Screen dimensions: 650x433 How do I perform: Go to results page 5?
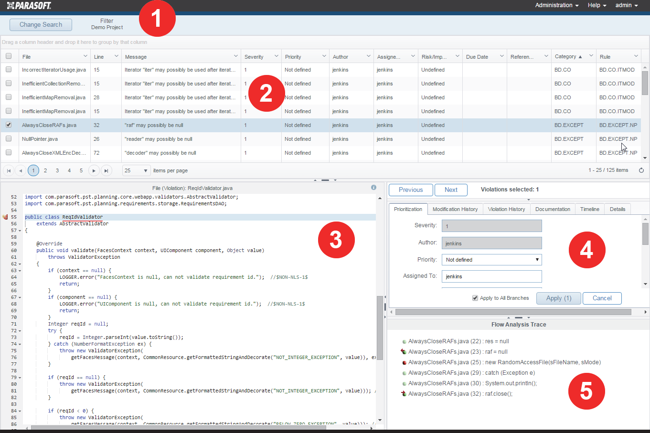coord(81,170)
